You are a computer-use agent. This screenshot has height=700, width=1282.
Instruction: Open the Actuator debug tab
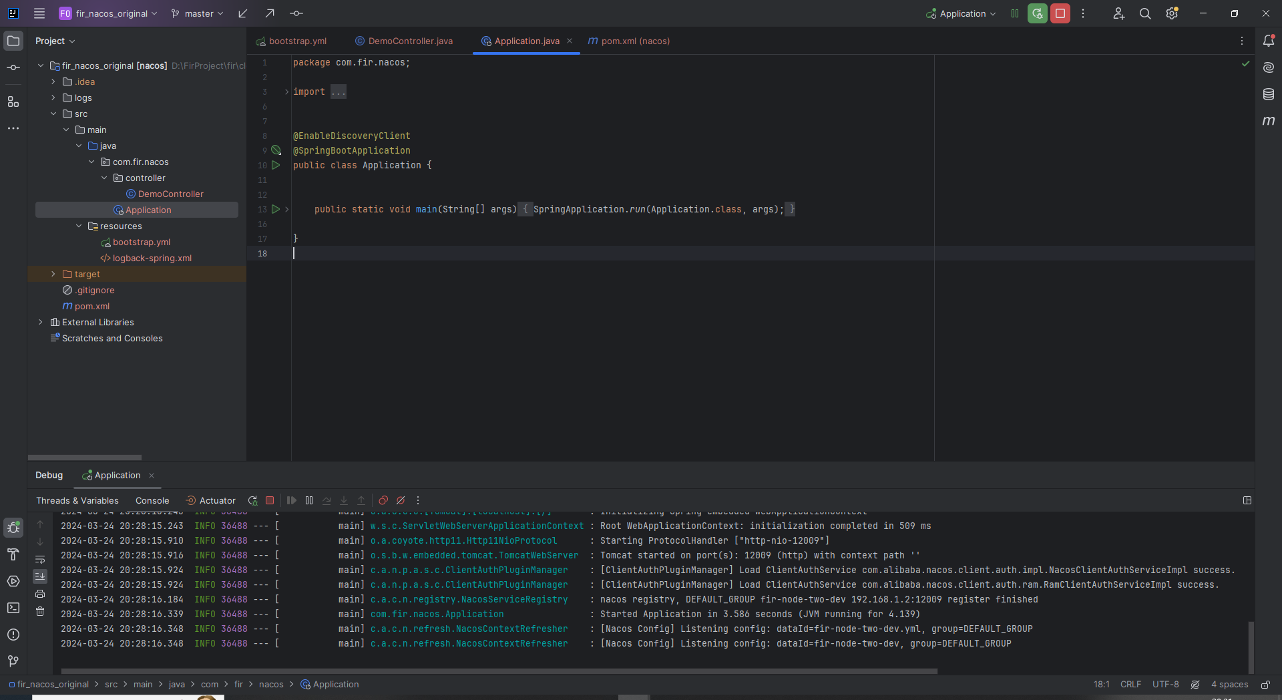pos(210,500)
